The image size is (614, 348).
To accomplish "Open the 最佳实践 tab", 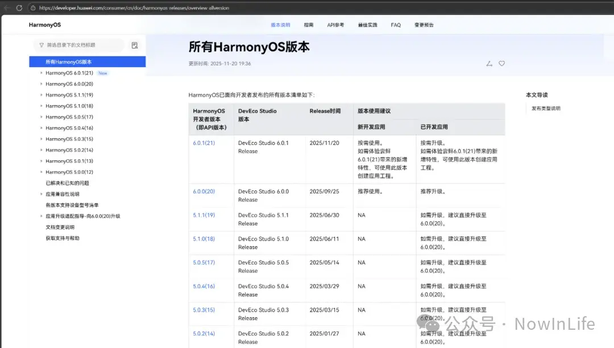I will (367, 24).
